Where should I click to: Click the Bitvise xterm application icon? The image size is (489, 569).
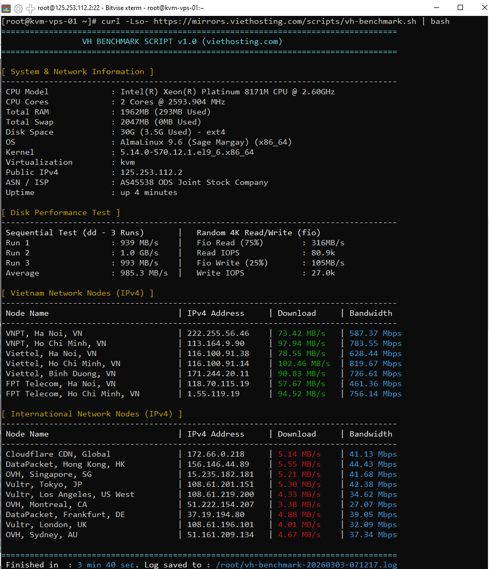pos(6,7)
